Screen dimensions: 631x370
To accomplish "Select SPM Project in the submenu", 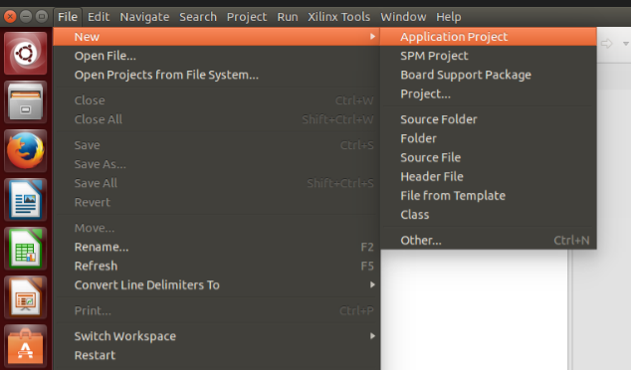I will pyautogui.click(x=489, y=56).
